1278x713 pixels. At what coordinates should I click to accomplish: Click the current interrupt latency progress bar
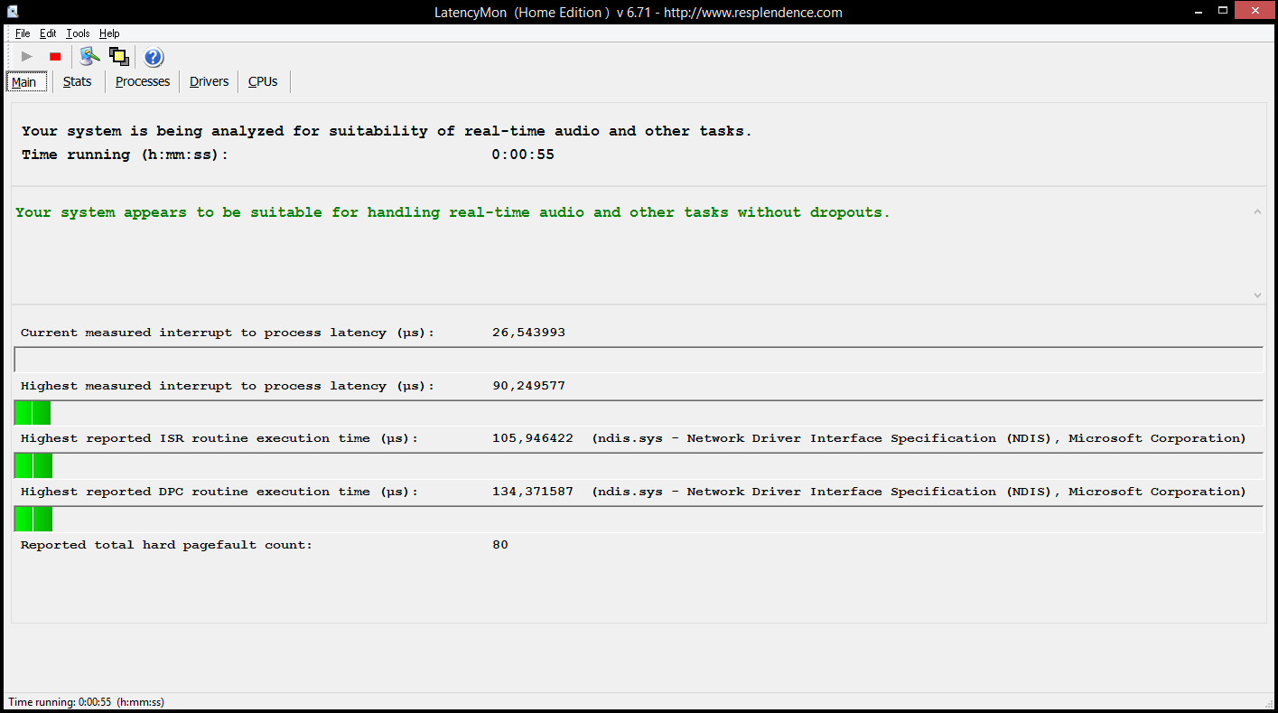pos(639,360)
